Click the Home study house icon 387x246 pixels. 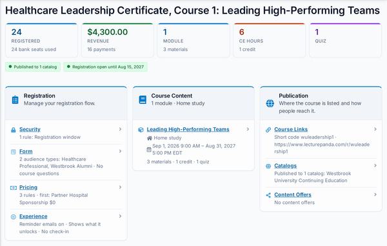pyautogui.click(x=150, y=138)
